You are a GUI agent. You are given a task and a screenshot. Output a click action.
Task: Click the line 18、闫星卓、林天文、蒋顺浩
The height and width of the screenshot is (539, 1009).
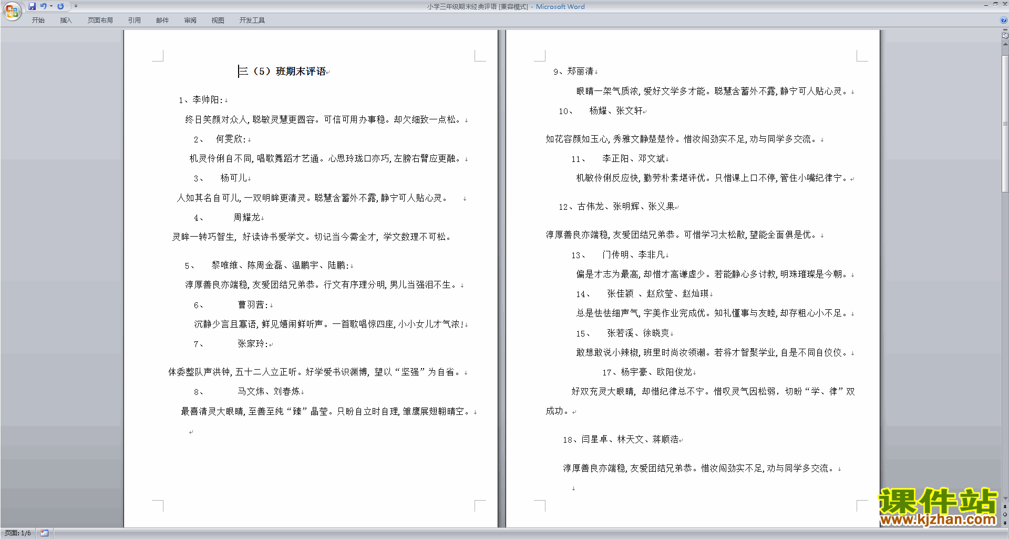pyautogui.click(x=621, y=440)
